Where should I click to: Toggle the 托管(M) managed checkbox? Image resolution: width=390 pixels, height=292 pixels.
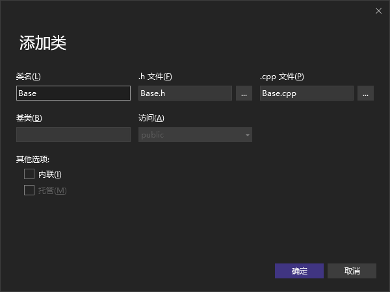[x=29, y=190]
